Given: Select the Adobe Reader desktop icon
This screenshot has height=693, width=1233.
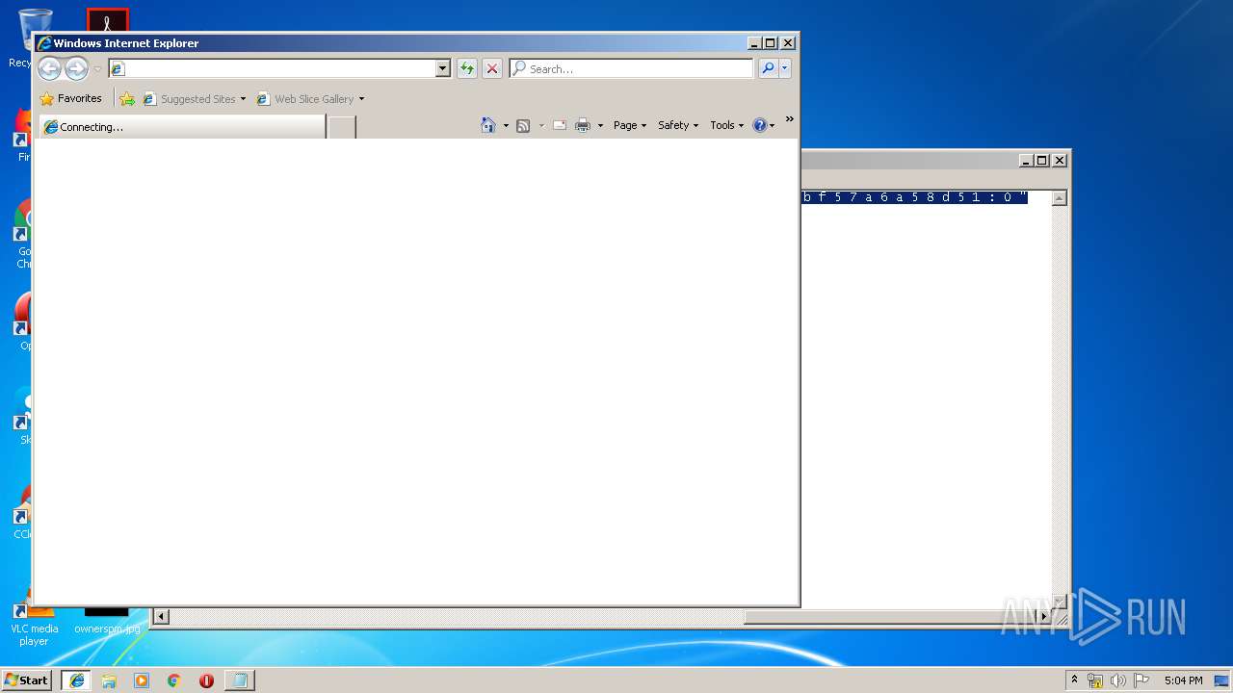Looking at the screenshot, I should 107,19.
